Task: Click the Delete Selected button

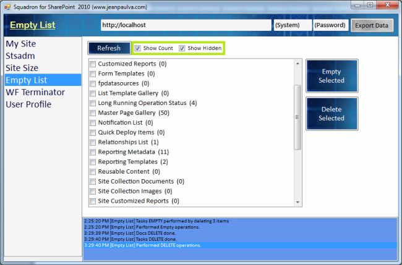Action: click(331, 114)
